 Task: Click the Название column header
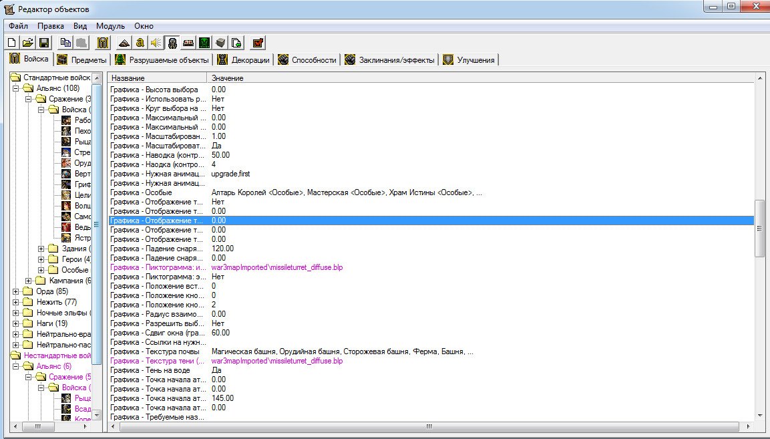coord(158,78)
